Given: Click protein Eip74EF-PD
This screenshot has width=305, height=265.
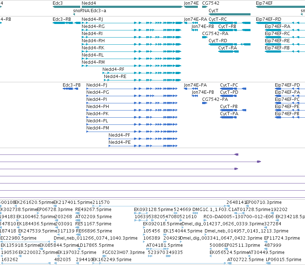Looking at the screenshot, I should (287, 85).
